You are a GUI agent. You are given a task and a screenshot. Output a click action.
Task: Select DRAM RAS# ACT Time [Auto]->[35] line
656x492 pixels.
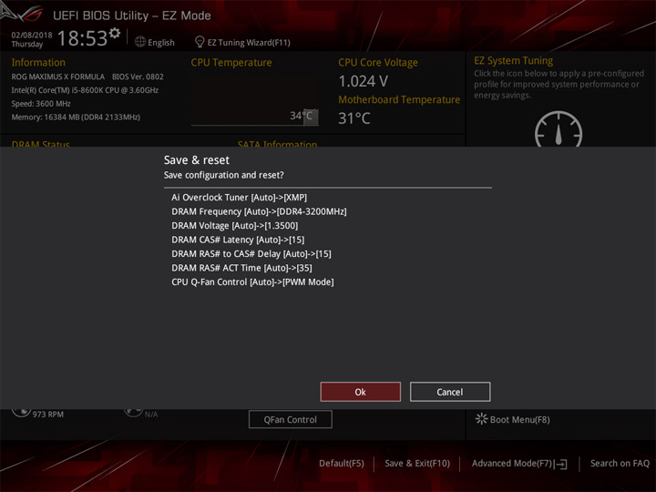pyautogui.click(x=241, y=268)
